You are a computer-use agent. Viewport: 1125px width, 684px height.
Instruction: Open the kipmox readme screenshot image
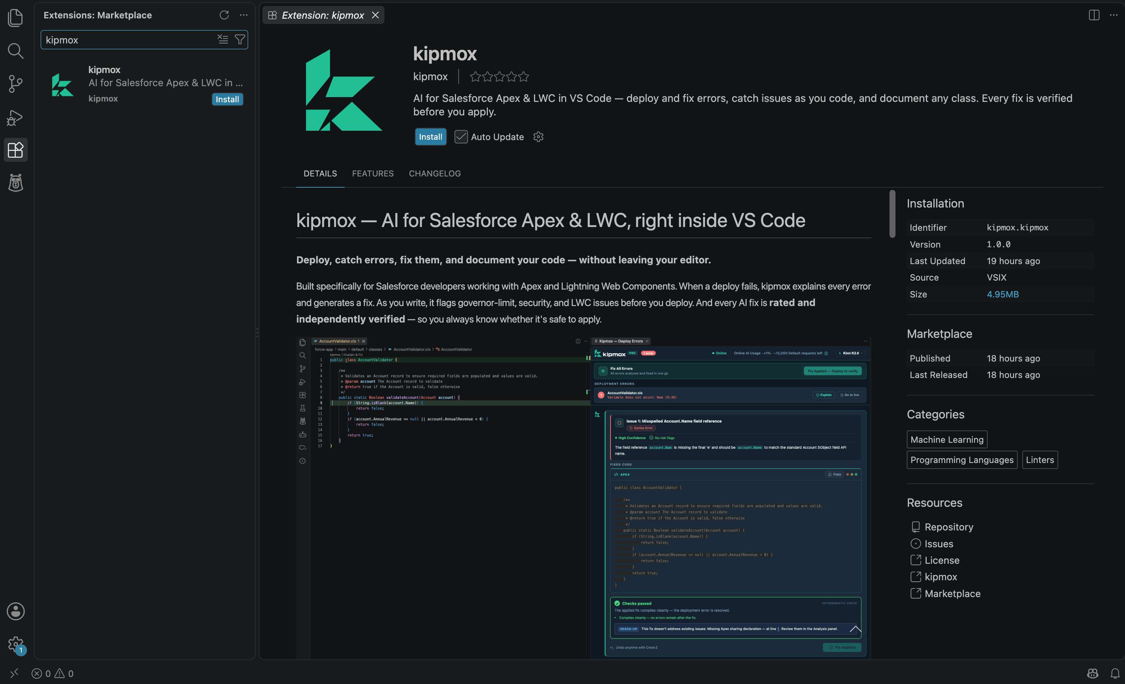click(x=583, y=497)
